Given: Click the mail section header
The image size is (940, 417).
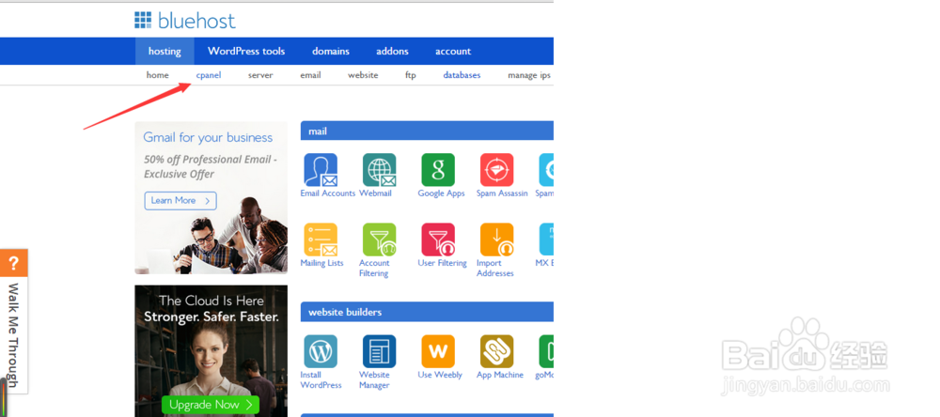Looking at the screenshot, I should tap(427, 131).
